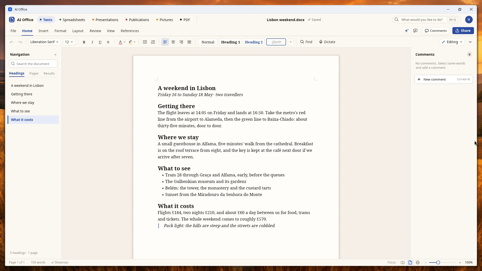Image resolution: width=482 pixels, height=271 pixels.
Task: Apply the Heading 2 style
Action: click(254, 42)
